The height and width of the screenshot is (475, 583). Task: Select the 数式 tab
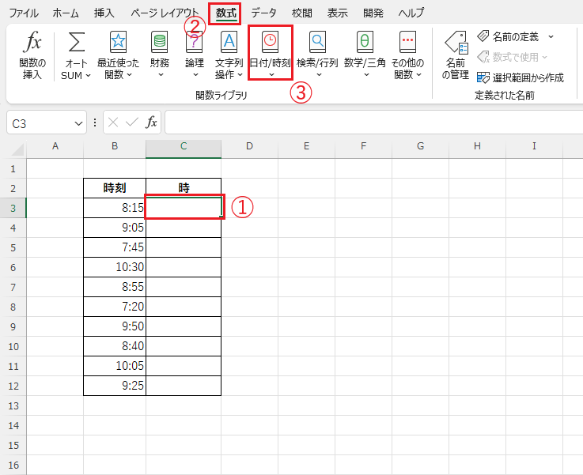point(226,13)
